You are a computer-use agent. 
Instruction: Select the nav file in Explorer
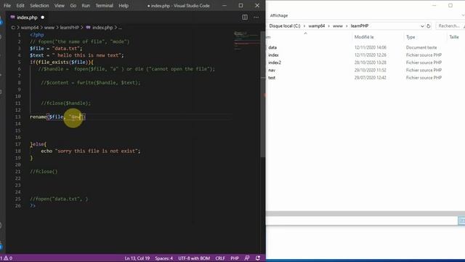pyautogui.click(x=272, y=70)
